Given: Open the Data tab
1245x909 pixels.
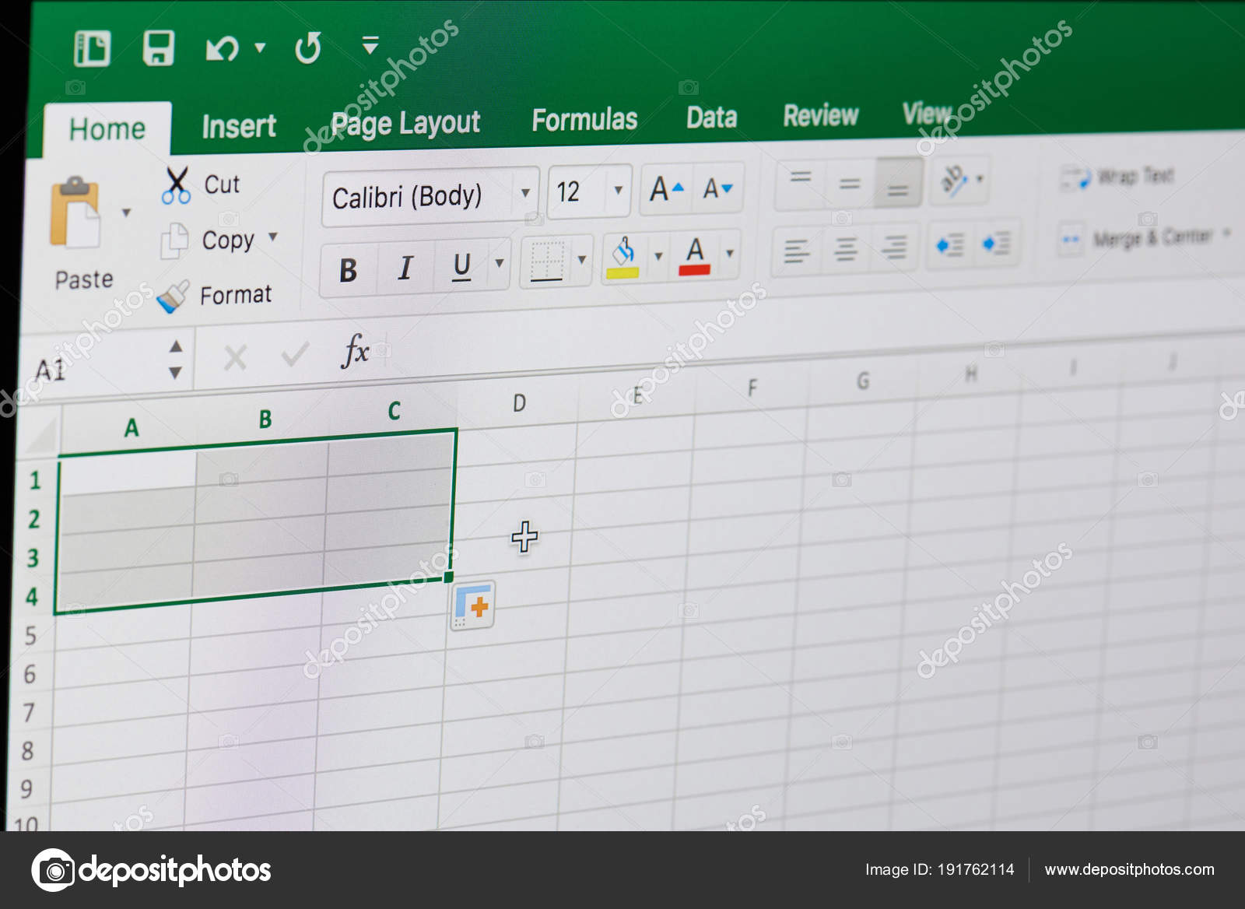Looking at the screenshot, I should click(711, 118).
